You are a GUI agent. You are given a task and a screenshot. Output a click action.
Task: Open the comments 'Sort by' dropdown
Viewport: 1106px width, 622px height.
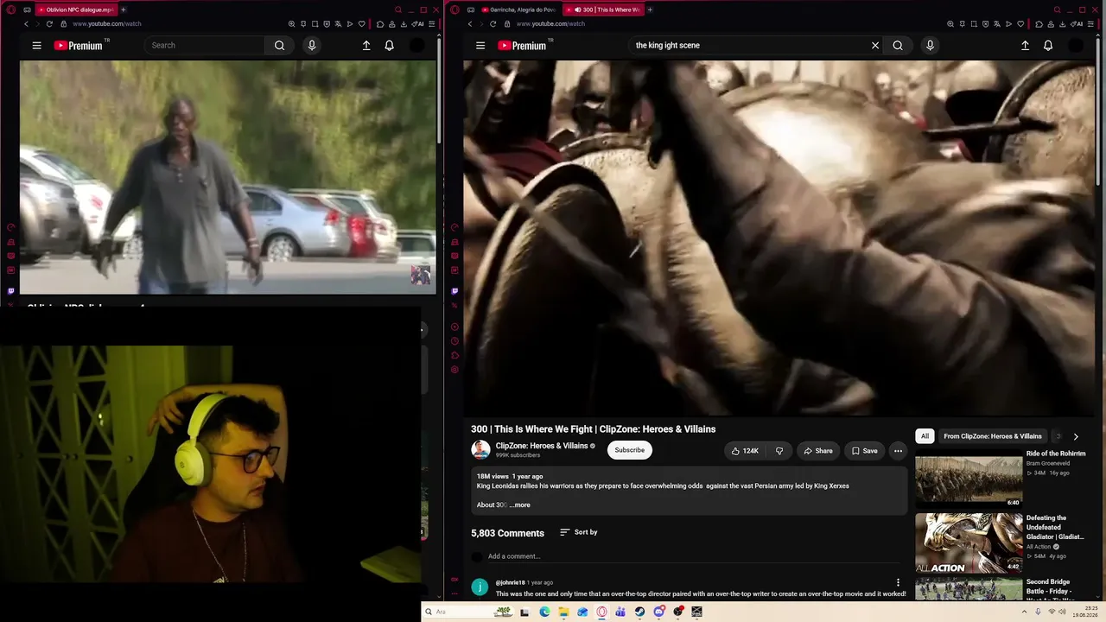click(x=579, y=532)
